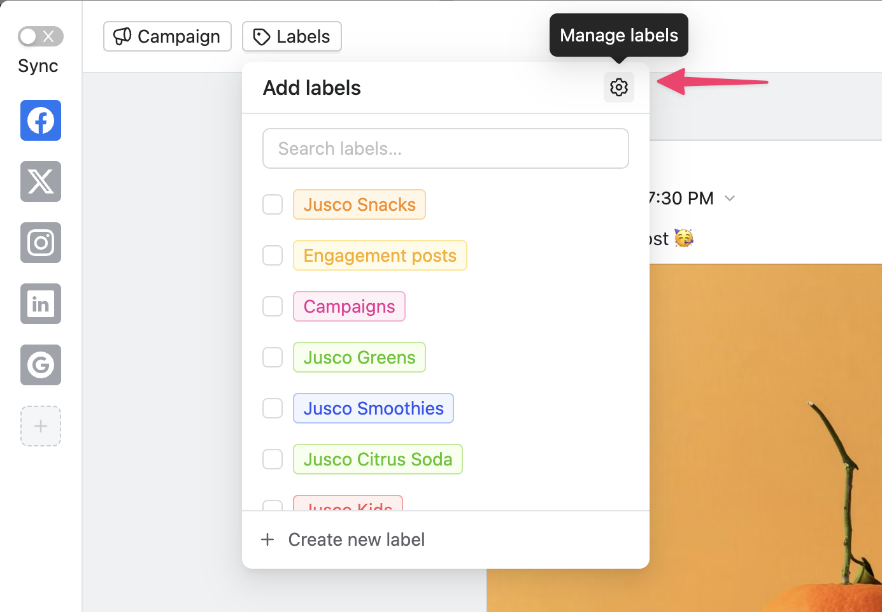Click the Jusco Citrus Soda label
Viewport: 882px width, 612px height.
tap(378, 459)
